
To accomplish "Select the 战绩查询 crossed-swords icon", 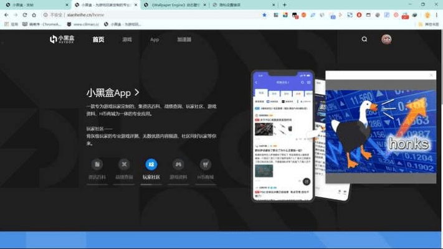I will (124, 164).
